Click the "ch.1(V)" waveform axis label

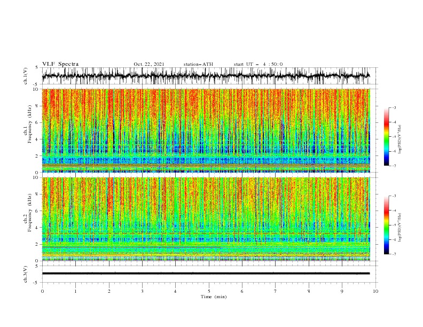tap(26, 76)
